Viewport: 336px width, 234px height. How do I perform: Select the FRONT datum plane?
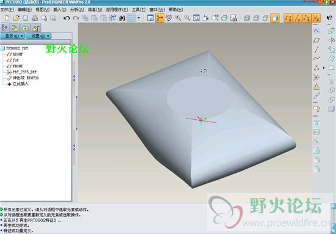tap(15, 66)
